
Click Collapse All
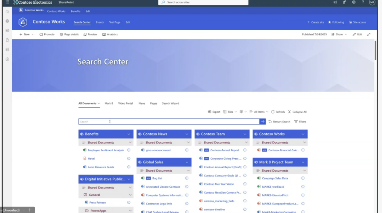(x=297, y=112)
